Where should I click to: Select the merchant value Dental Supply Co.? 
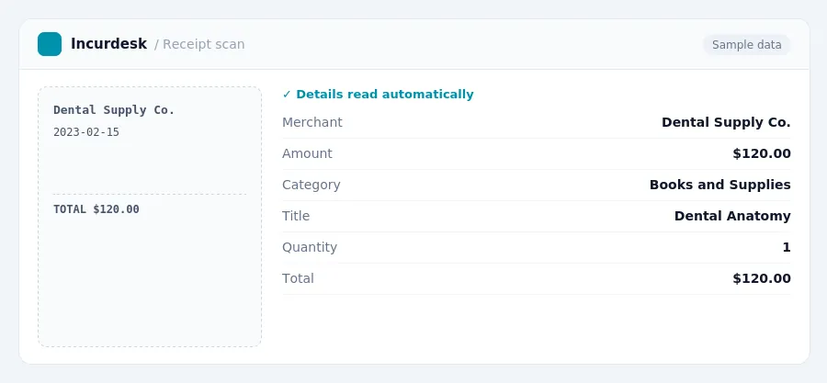726,123
